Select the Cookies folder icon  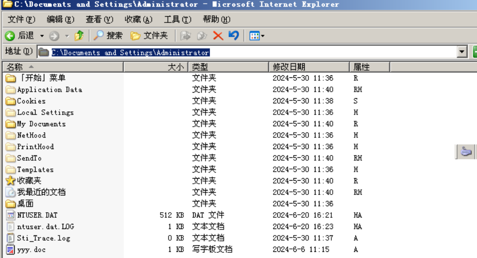(11, 101)
